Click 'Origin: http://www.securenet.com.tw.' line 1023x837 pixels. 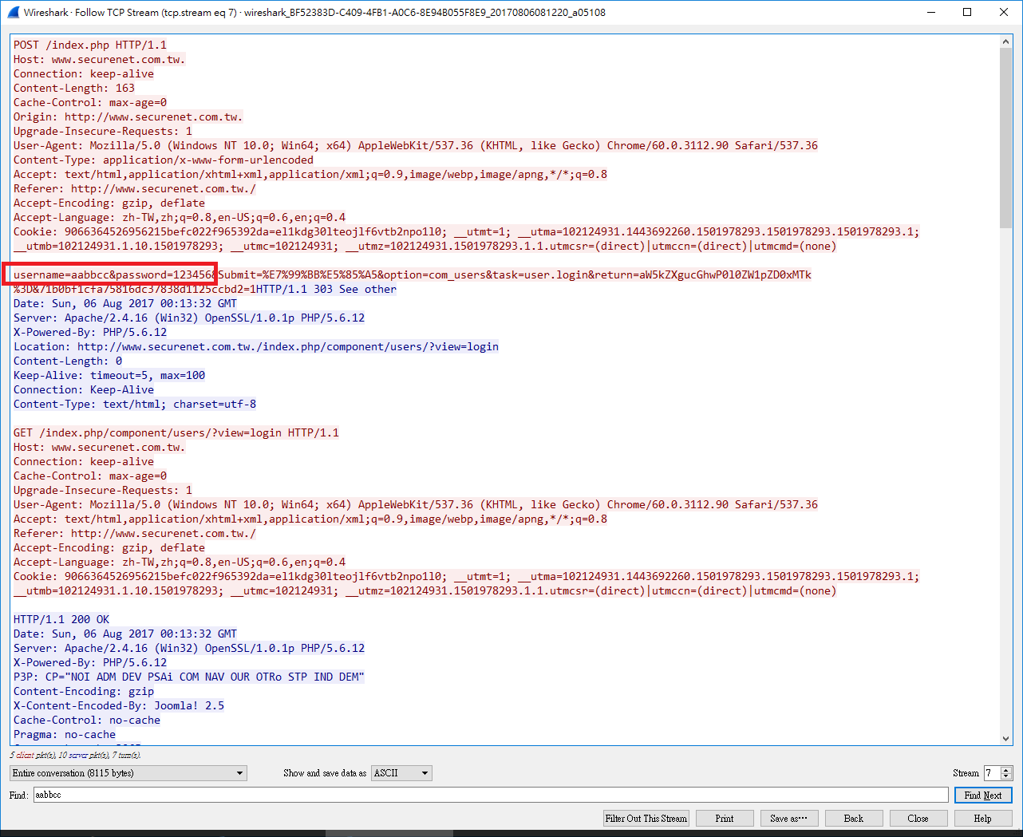[x=128, y=117]
